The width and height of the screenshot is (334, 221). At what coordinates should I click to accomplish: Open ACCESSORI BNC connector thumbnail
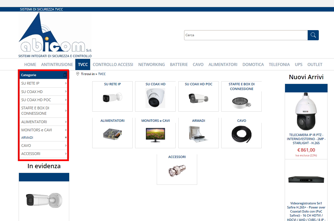[177, 171]
